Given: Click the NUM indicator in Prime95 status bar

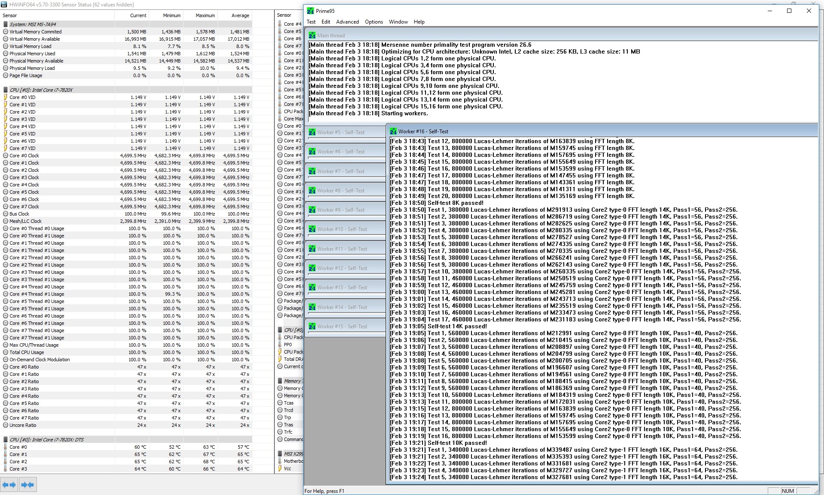Looking at the screenshot, I should click(788, 491).
